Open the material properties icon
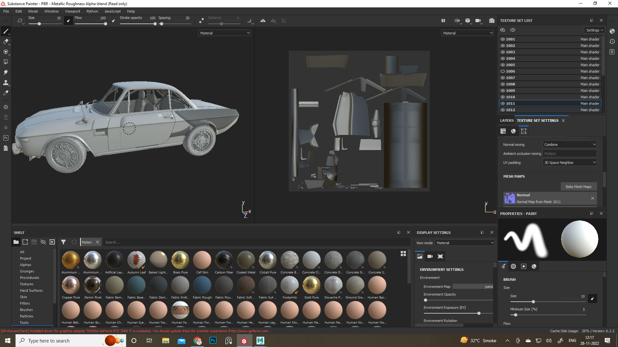This screenshot has width=618, height=347. pos(534,266)
